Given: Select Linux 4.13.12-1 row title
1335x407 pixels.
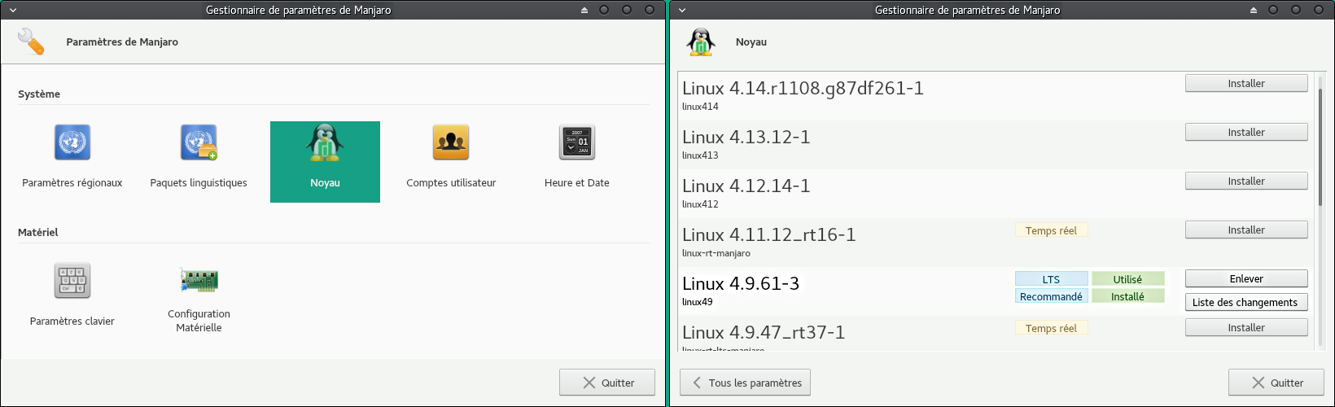Looking at the screenshot, I should click(746, 137).
